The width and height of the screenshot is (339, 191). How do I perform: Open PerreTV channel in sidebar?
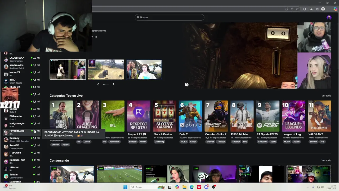click(x=22, y=147)
